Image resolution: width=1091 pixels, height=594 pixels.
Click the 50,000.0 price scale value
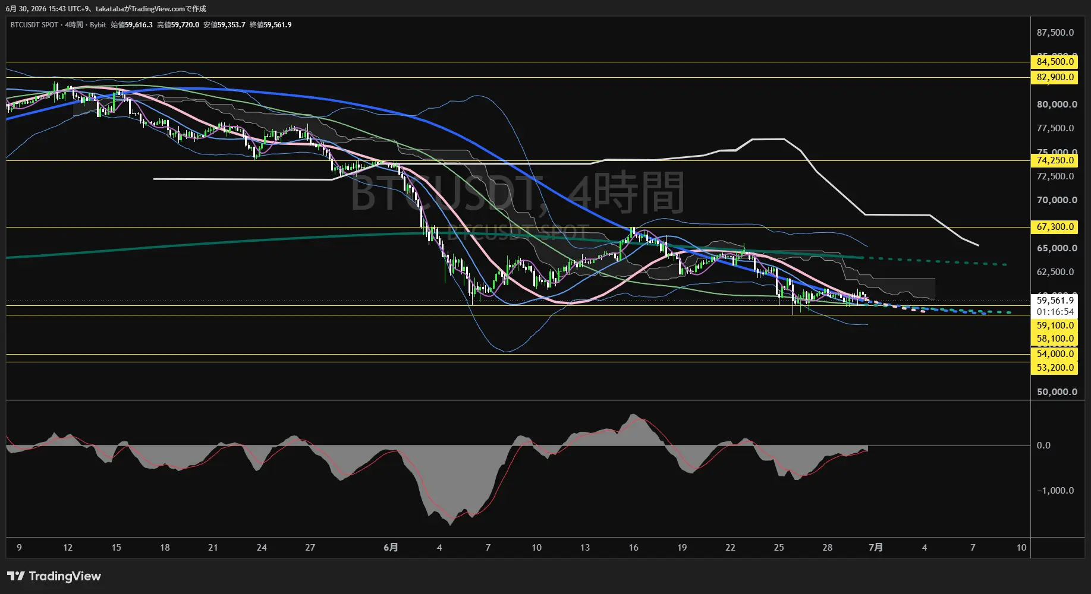point(1057,392)
